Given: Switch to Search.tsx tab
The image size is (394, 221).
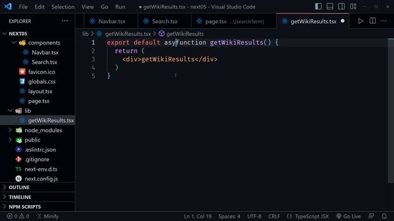Looking at the screenshot, I should point(164,21).
